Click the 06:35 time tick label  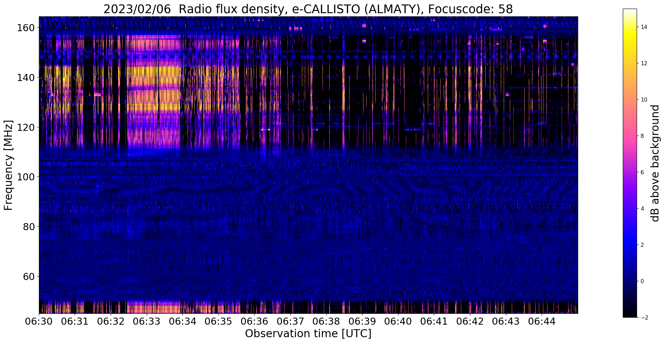pyautogui.click(x=219, y=321)
